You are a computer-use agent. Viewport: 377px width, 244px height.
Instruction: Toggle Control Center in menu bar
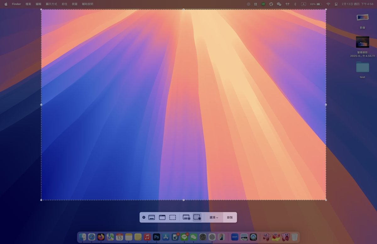[336, 4]
